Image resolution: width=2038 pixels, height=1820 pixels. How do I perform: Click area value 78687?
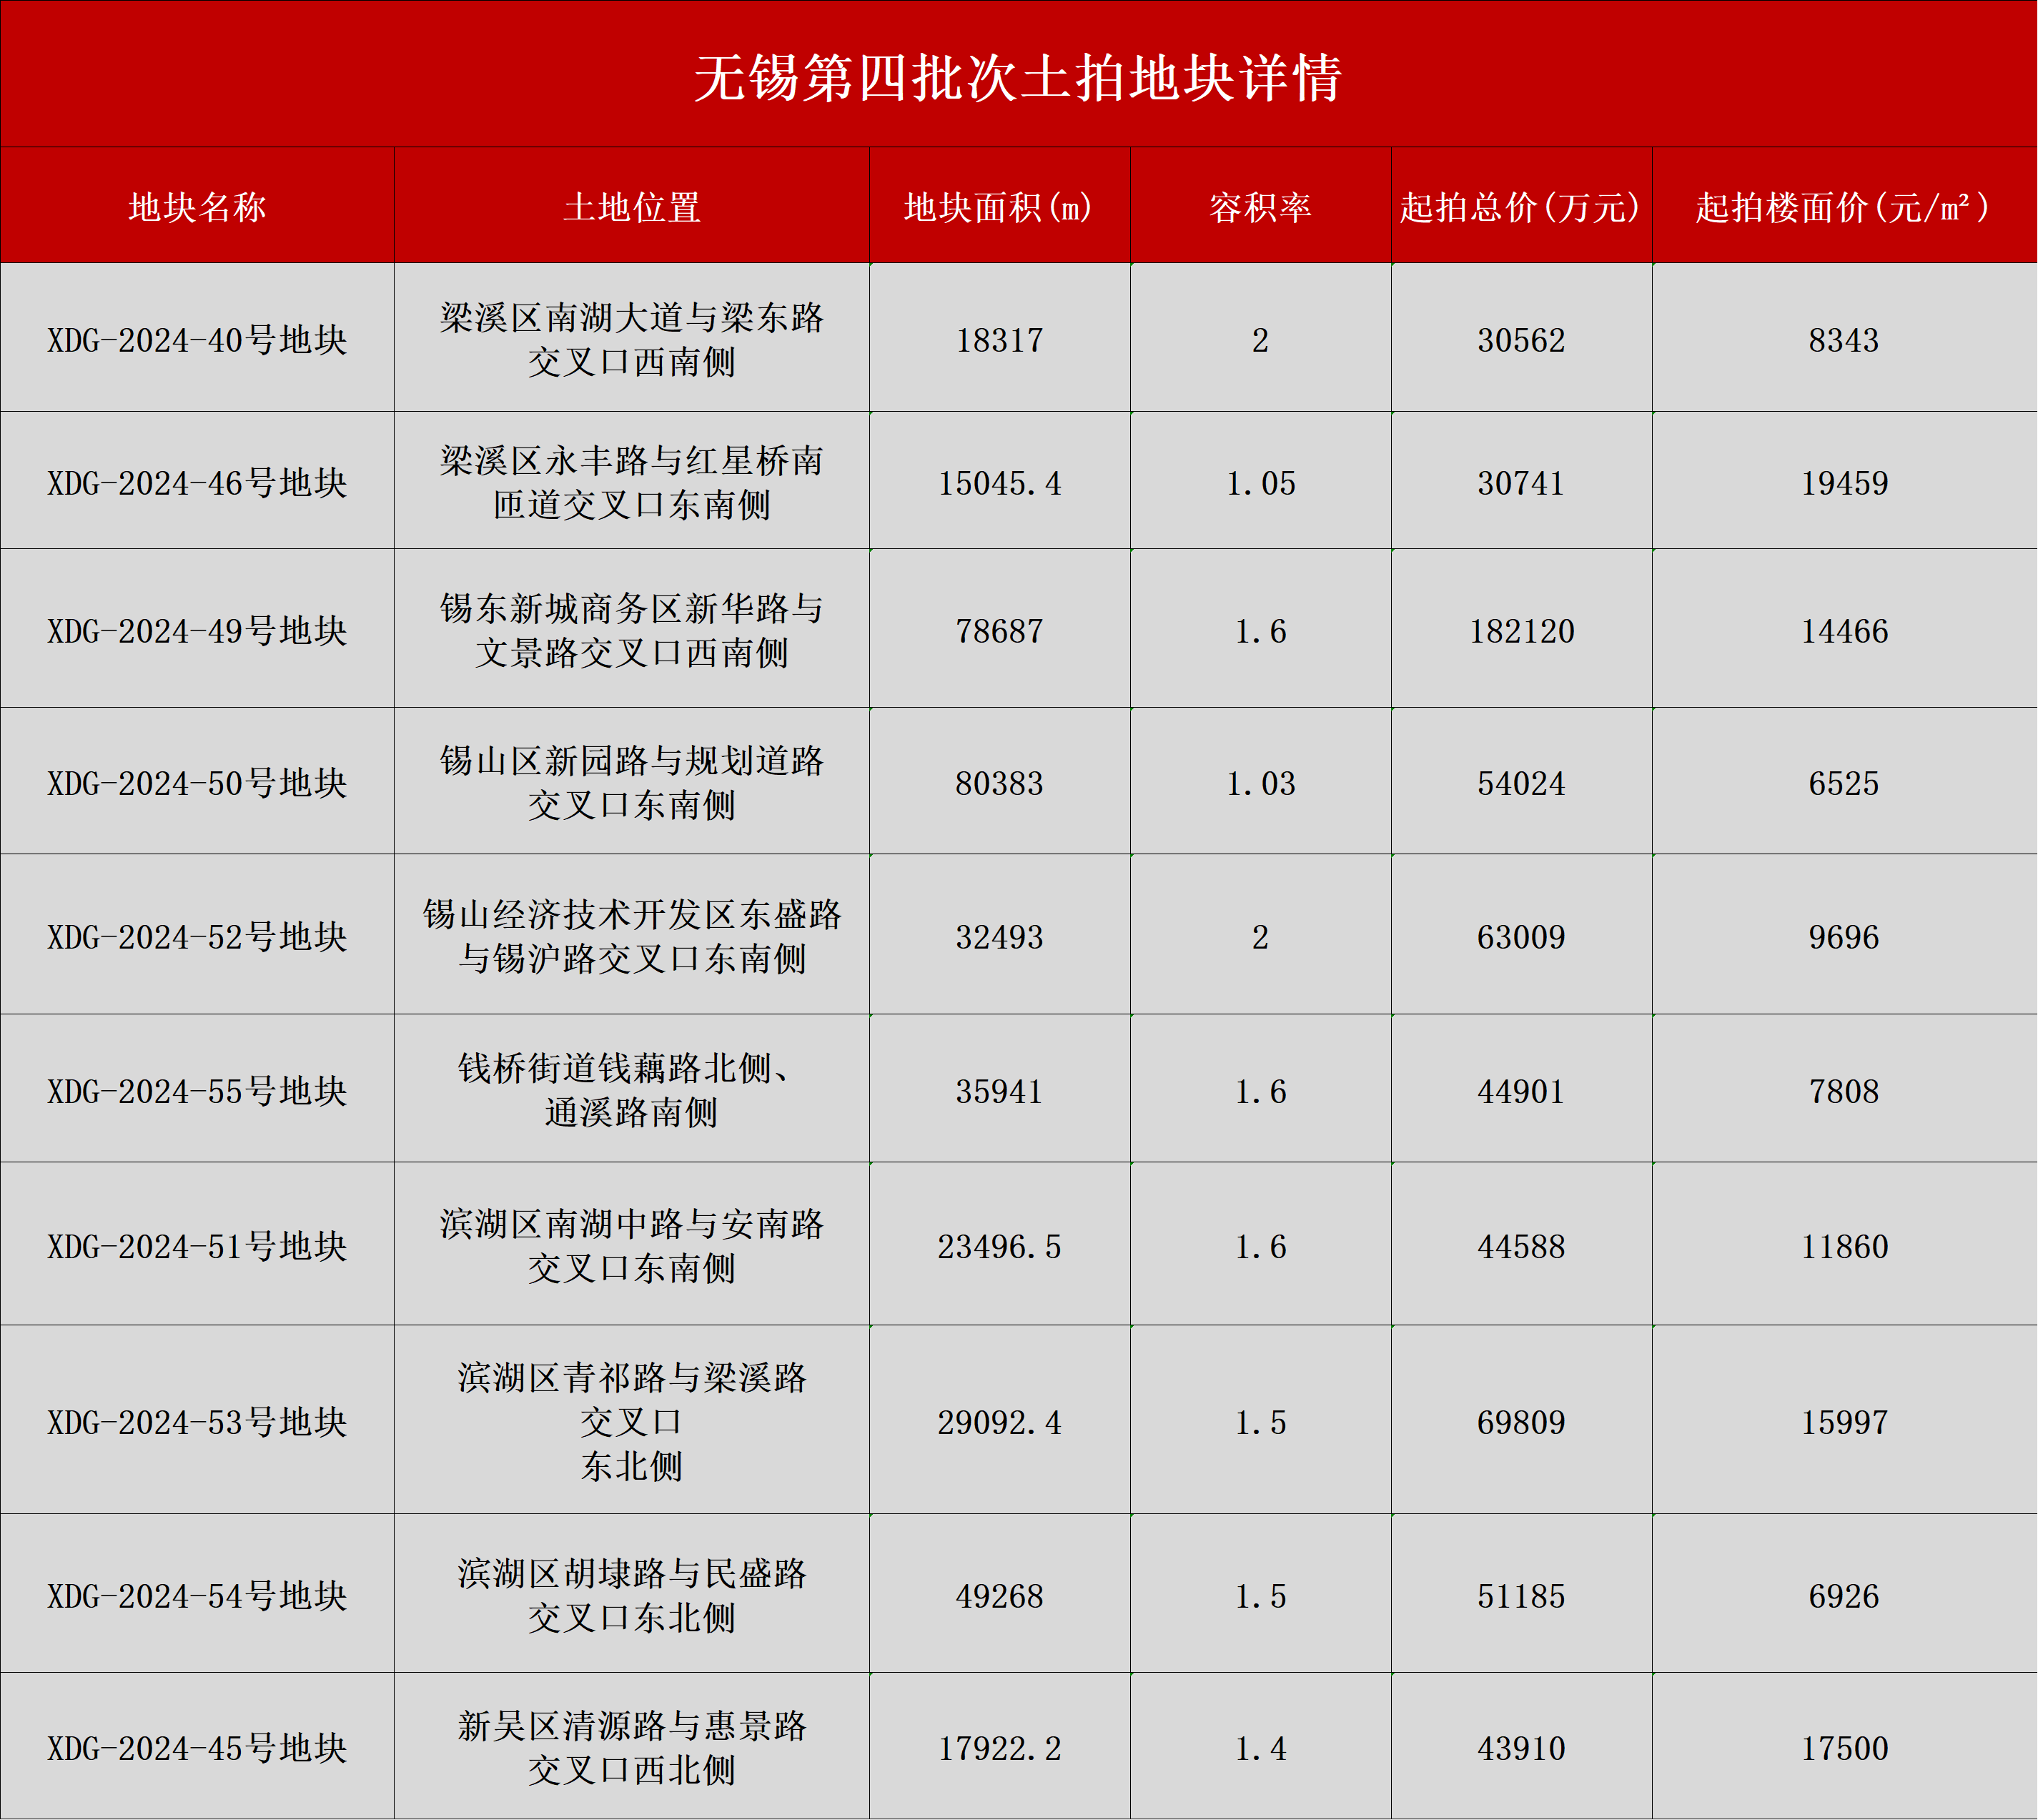1000,632
